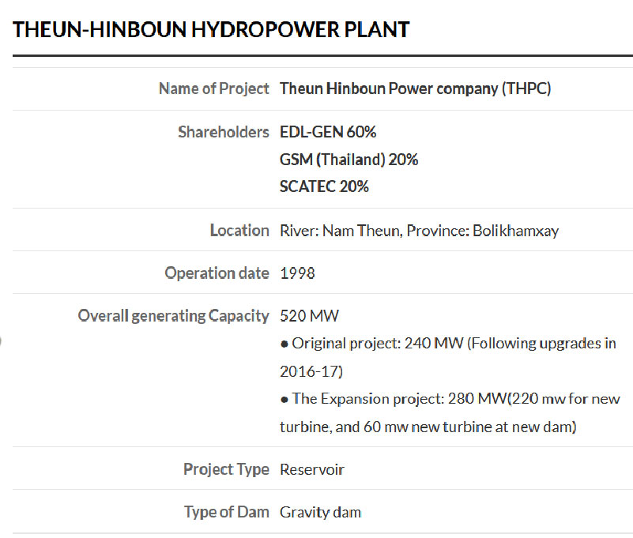The height and width of the screenshot is (538, 633).
Task: Select the GSM (Thailand) 20% entry
Action: [x=349, y=160]
